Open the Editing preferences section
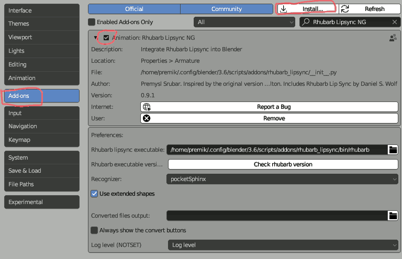402x259 pixels. pyautogui.click(x=42, y=64)
